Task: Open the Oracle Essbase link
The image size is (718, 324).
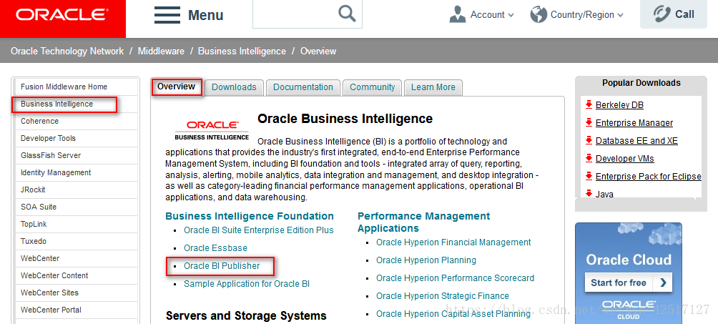Action: (x=216, y=248)
